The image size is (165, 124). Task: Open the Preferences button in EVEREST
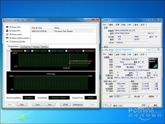coord(78,104)
